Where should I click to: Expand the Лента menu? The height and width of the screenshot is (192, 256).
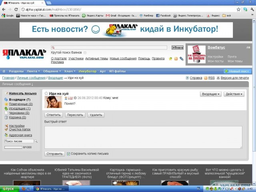33,71
